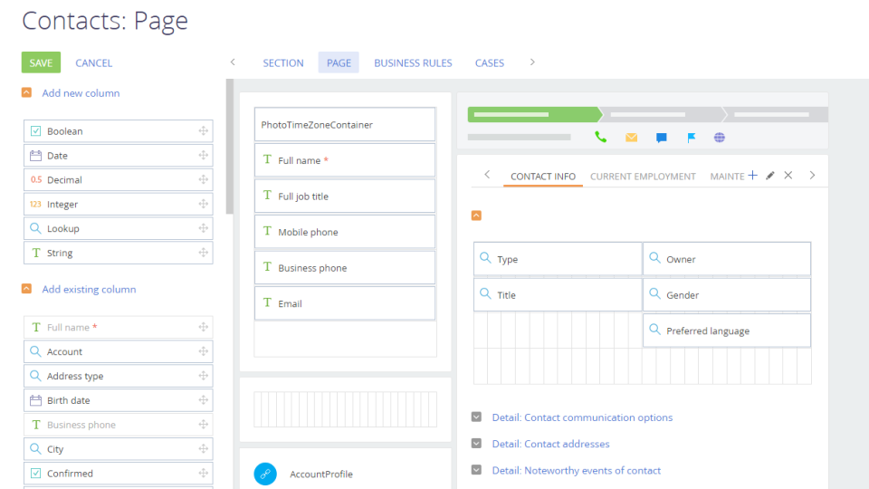Viewport: 869px width, 489px height.
Task: Collapse the Add existing column group
Action: (x=26, y=289)
